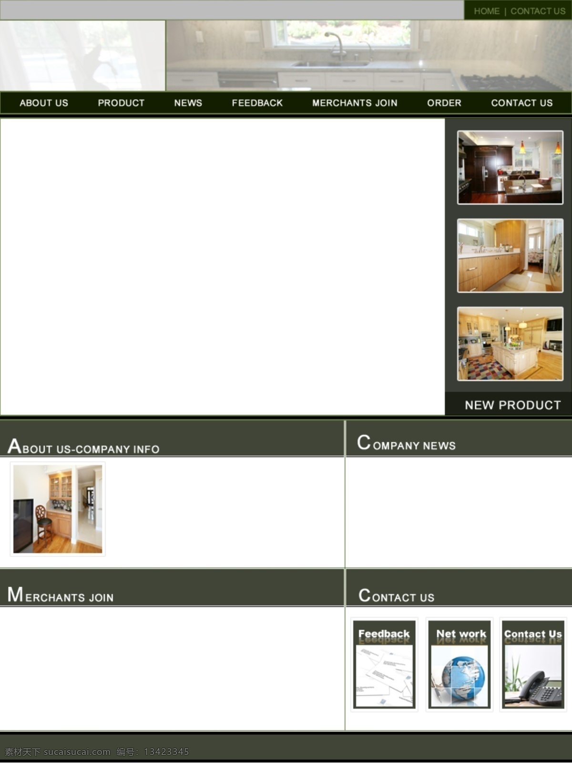
Task: Click the faded kitchen sink banner image
Action: pyautogui.click(x=368, y=55)
